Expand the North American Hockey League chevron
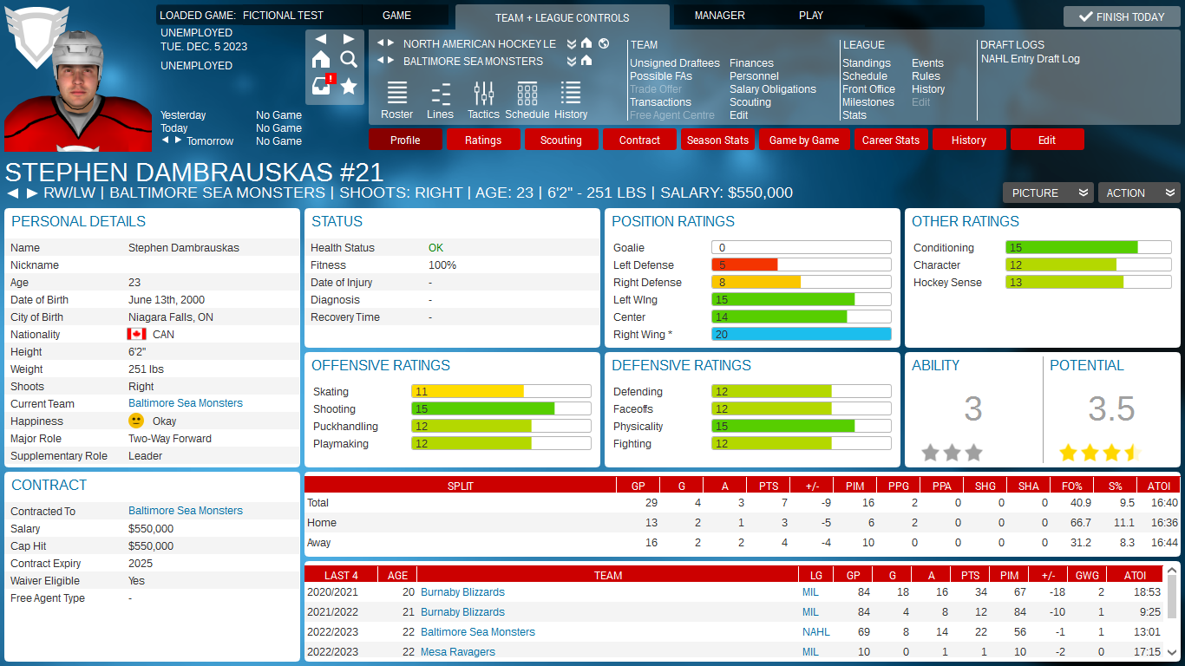The height and width of the screenshot is (666, 1185). [x=572, y=43]
